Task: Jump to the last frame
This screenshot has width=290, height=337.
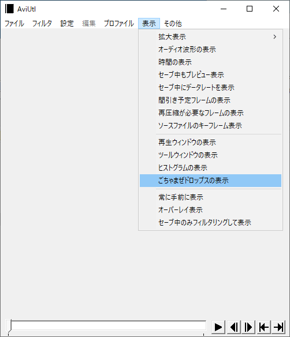Action: pyautogui.click(x=278, y=327)
